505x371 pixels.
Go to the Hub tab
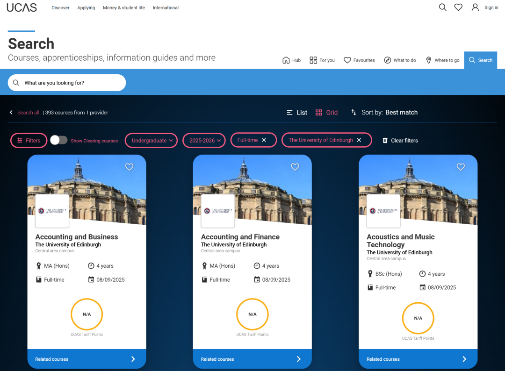(x=291, y=60)
